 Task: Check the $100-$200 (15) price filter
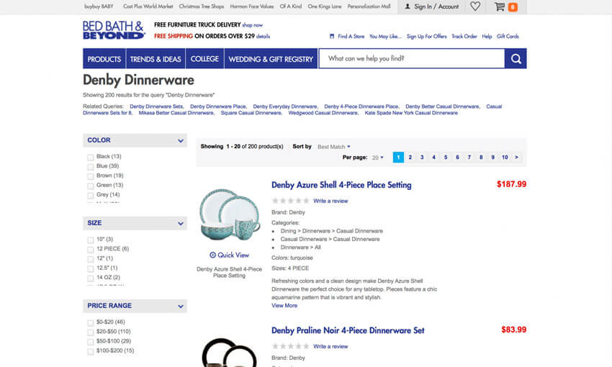tap(91, 351)
